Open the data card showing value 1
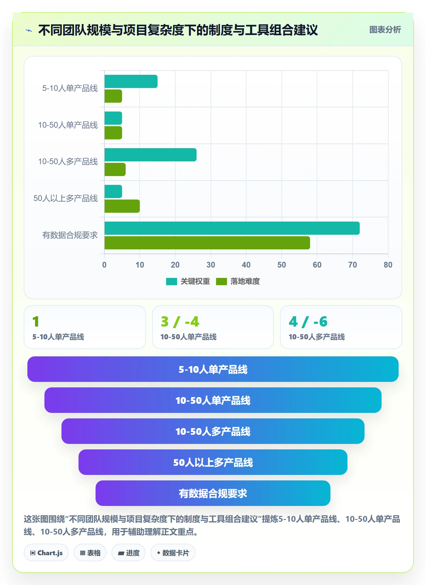 pos(85,327)
